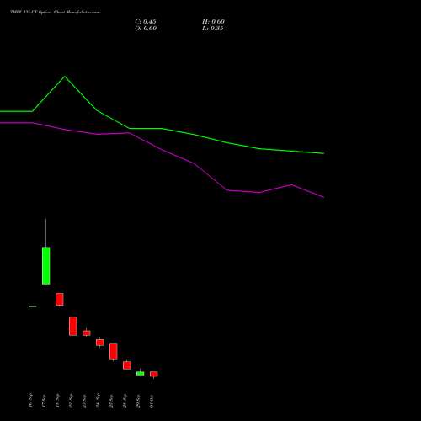Click the peak of the green moving average line
The image size is (421, 421).
click(65, 77)
